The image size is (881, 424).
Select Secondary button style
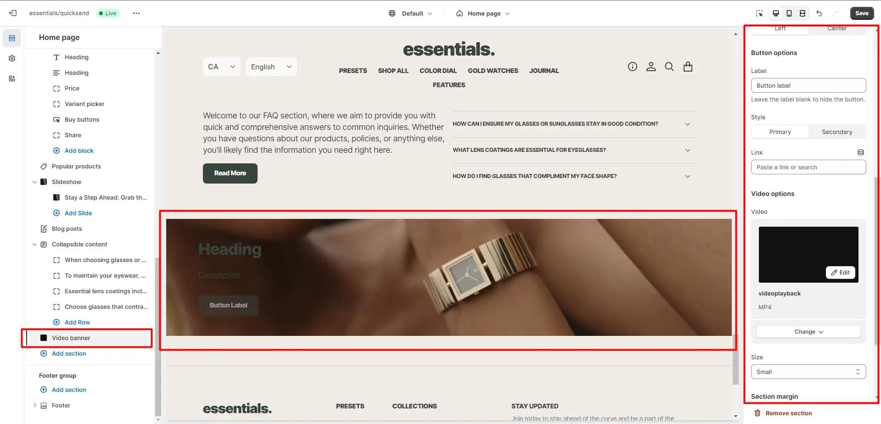coord(837,132)
